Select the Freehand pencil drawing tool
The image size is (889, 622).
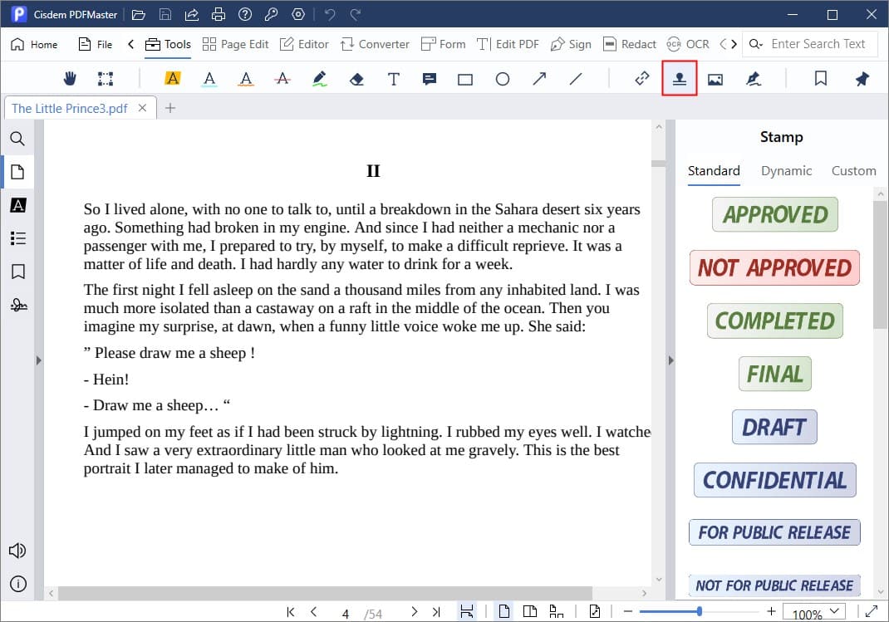click(319, 78)
